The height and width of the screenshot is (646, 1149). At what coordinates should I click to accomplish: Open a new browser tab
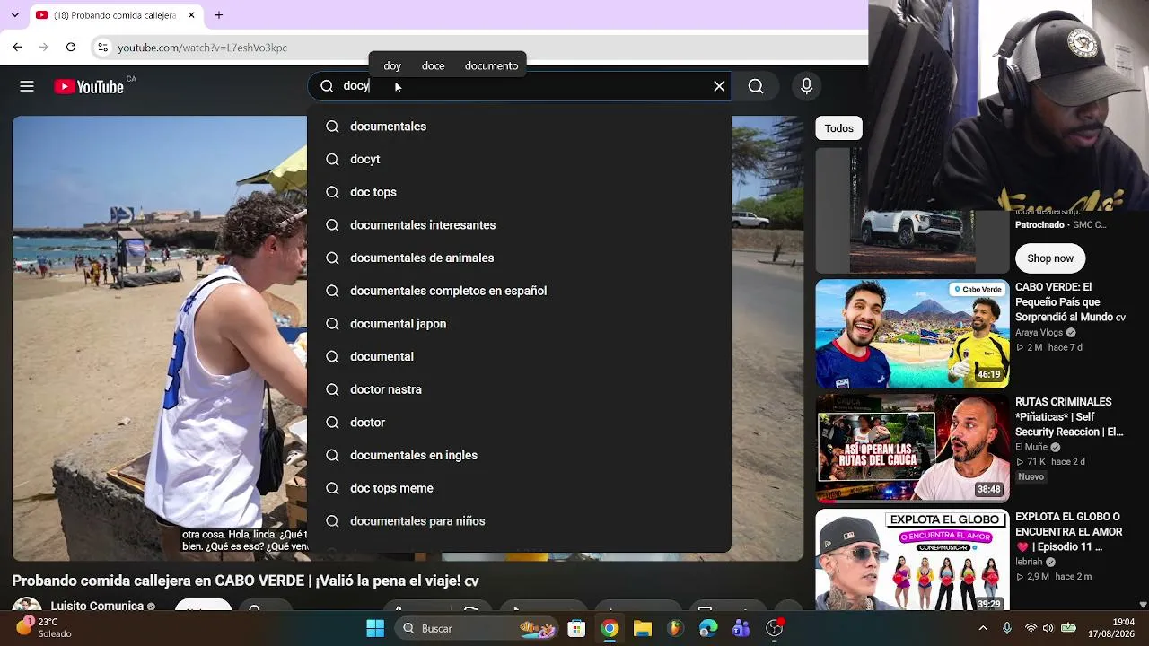coord(219,15)
